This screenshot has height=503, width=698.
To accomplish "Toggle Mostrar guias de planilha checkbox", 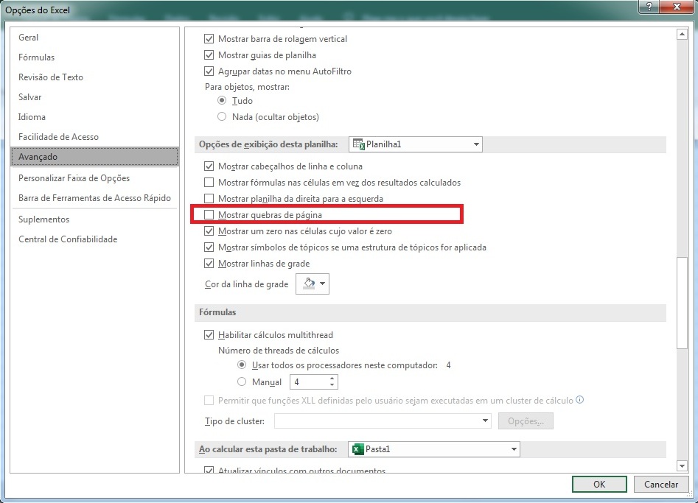I will click(x=209, y=55).
